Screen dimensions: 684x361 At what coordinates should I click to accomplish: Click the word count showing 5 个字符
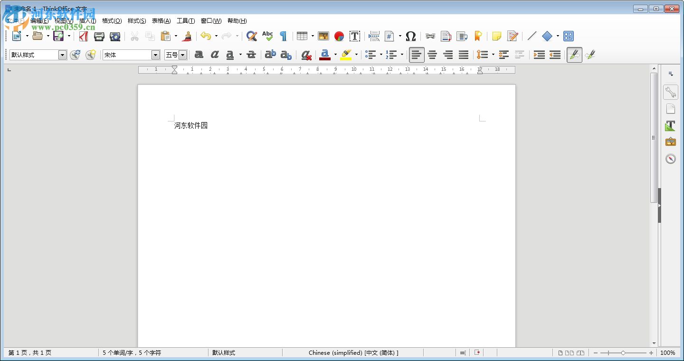click(129, 353)
